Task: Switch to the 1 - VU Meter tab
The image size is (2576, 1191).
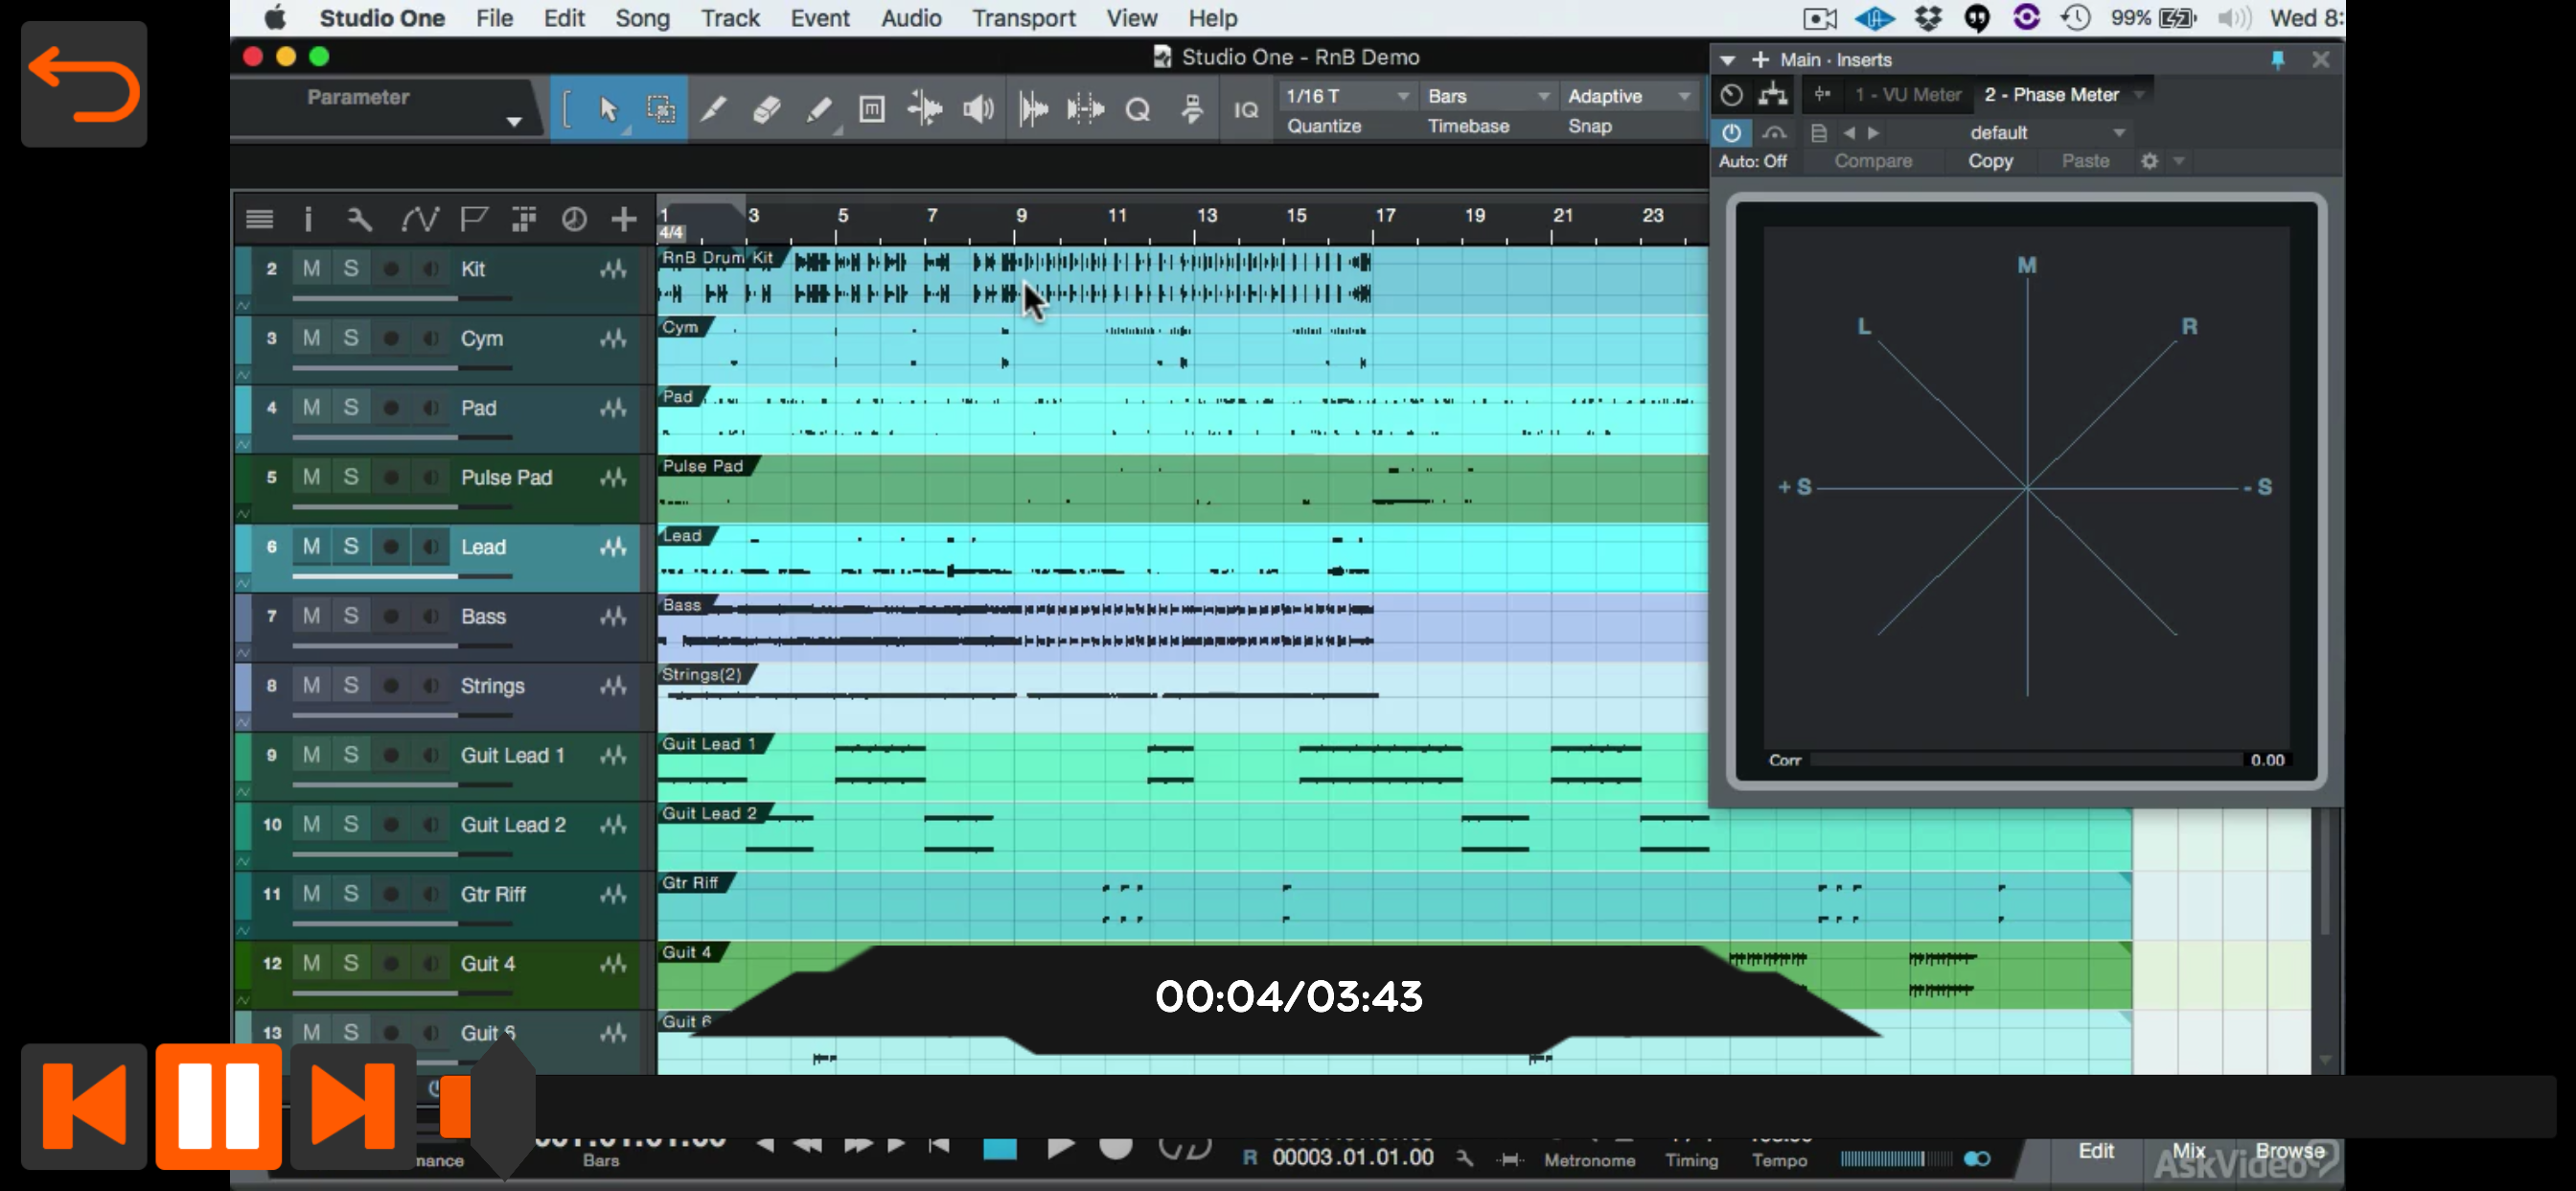Action: (1907, 94)
